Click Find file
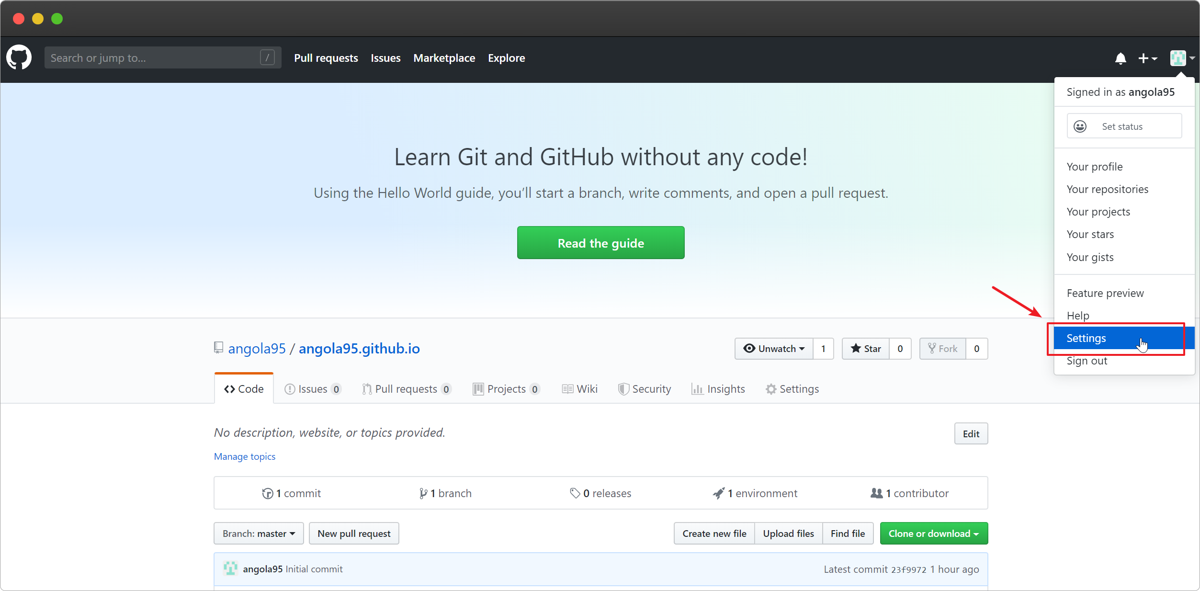Screen dimensions: 1200x591 848,533
